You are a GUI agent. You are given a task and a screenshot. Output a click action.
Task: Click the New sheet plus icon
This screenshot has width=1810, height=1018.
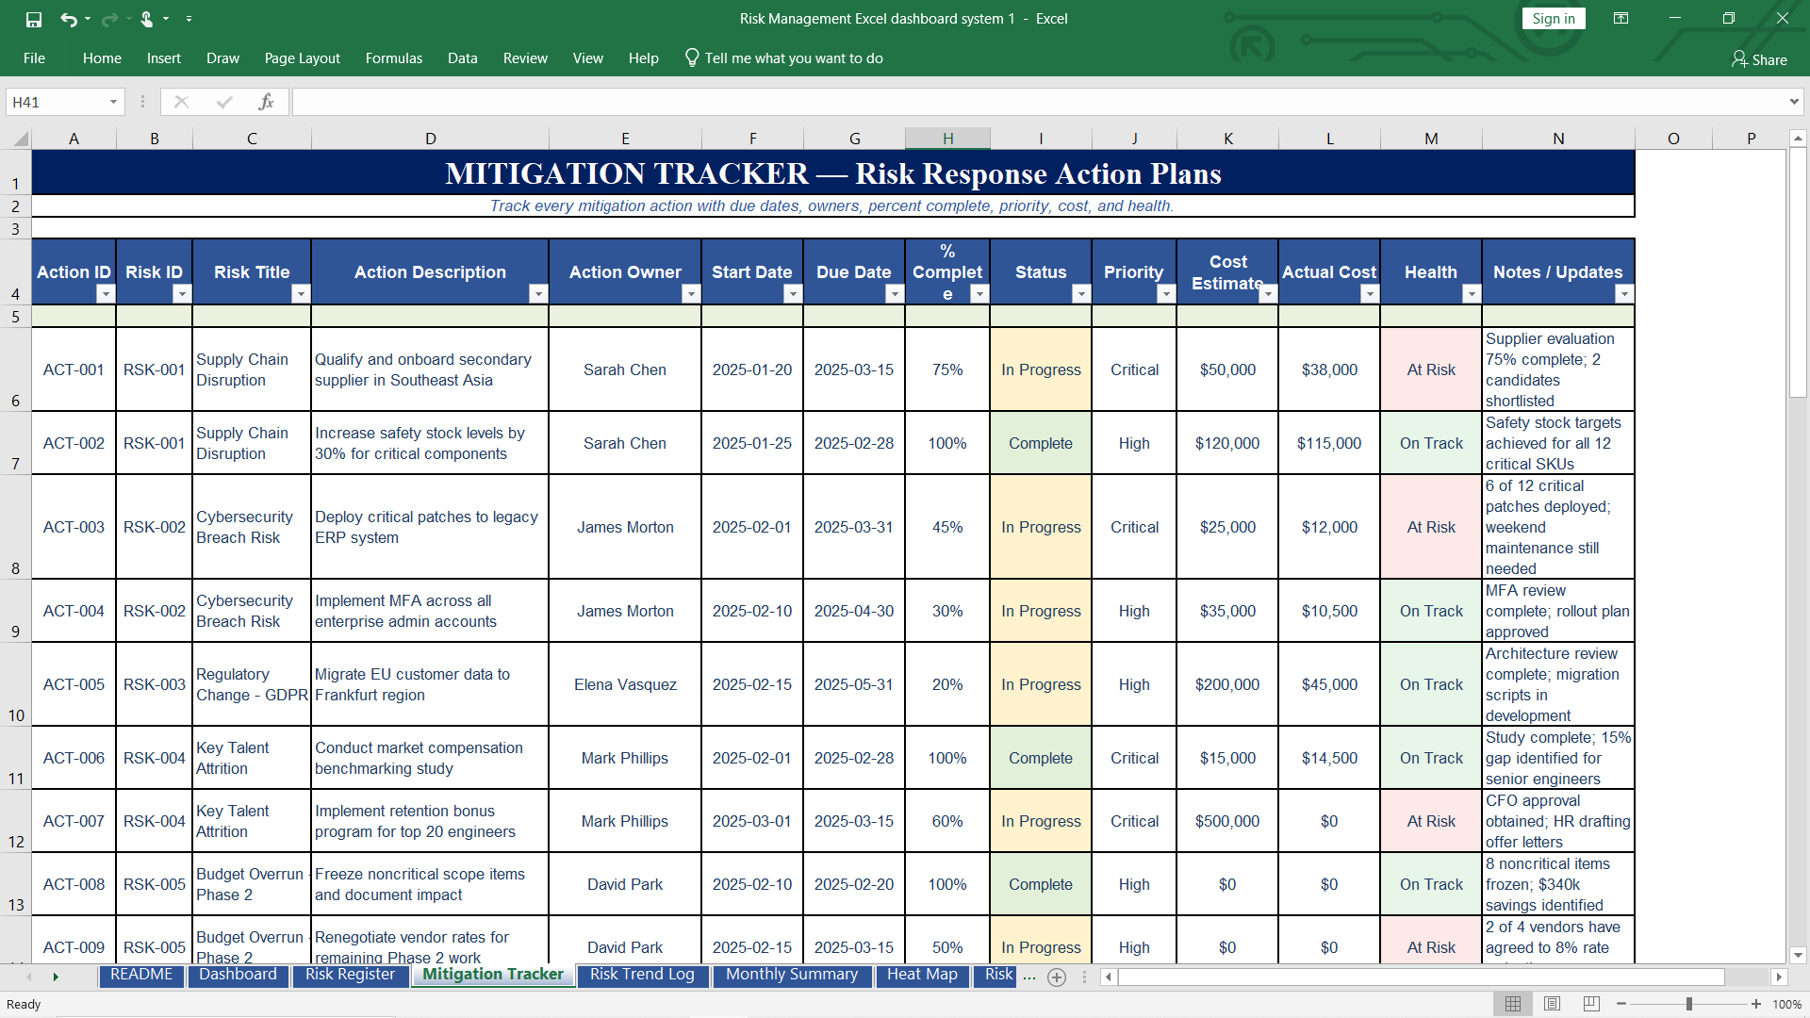click(1057, 977)
